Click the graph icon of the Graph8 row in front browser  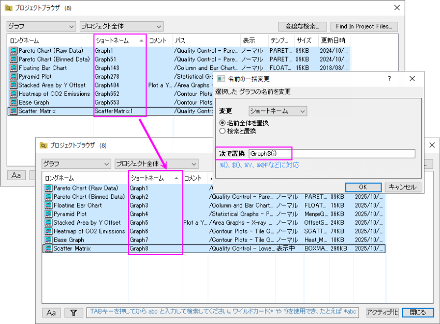click(49, 248)
